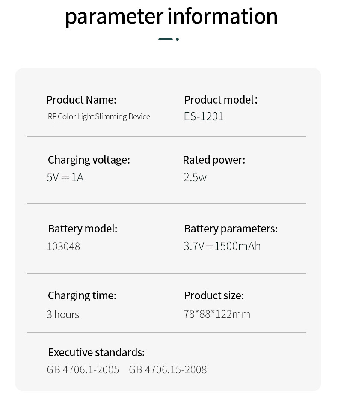Click the 103048 battery model number

63,247
